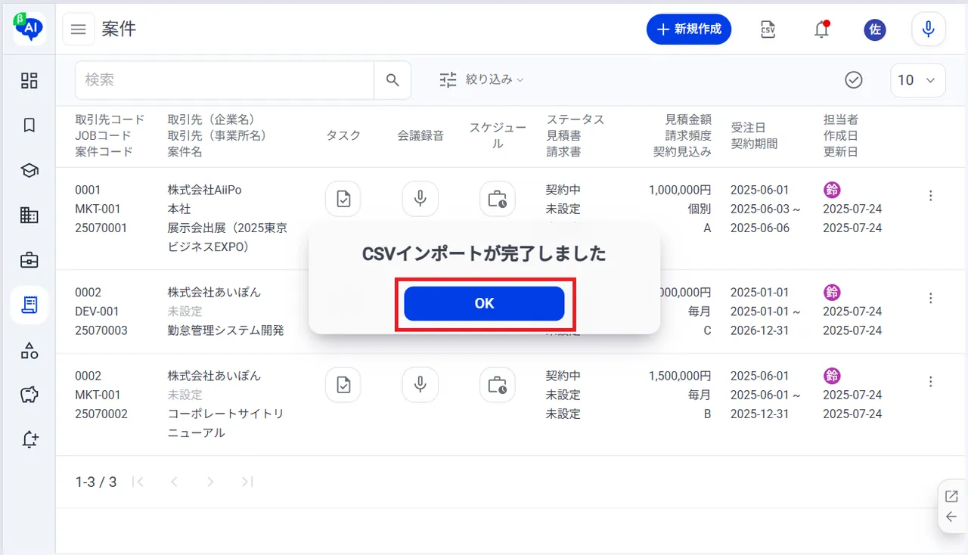Open the bell-plus icon in sidebar

(29, 440)
